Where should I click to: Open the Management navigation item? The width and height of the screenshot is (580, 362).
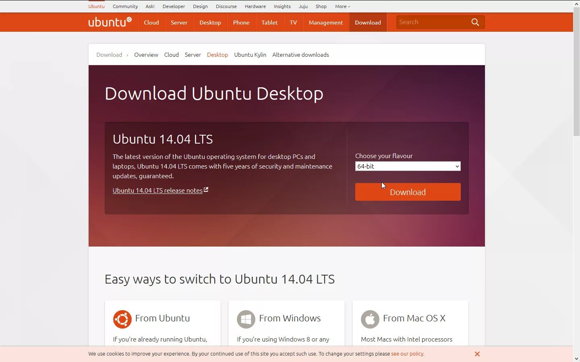pyautogui.click(x=326, y=23)
